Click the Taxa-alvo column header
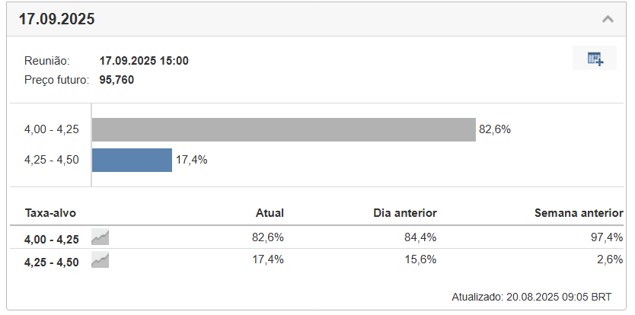The height and width of the screenshot is (315, 635). coord(50,213)
